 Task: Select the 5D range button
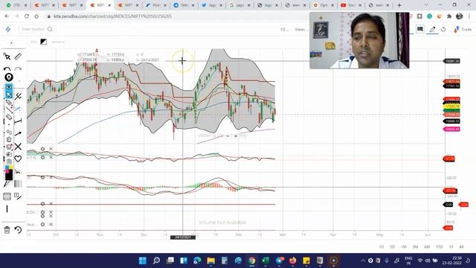(392, 246)
